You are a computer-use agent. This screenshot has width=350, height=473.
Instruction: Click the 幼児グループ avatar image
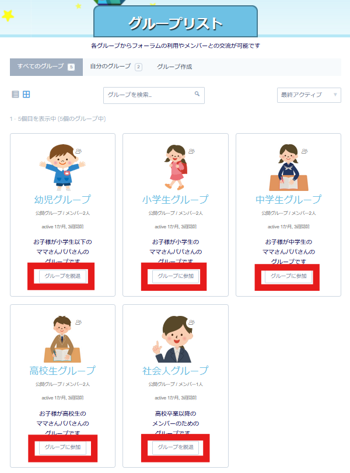point(62,166)
